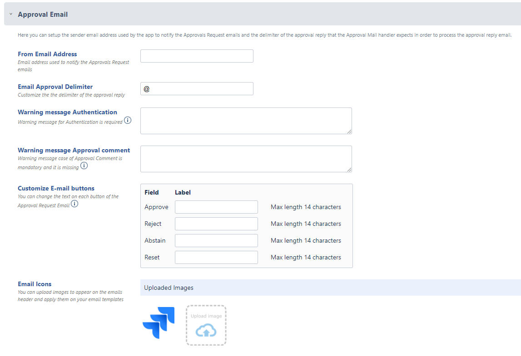Select the uploaded Jira logo image
Image resolution: width=521 pixels, height=356 pixels.
pyautogui.click(x=159, y=323)
